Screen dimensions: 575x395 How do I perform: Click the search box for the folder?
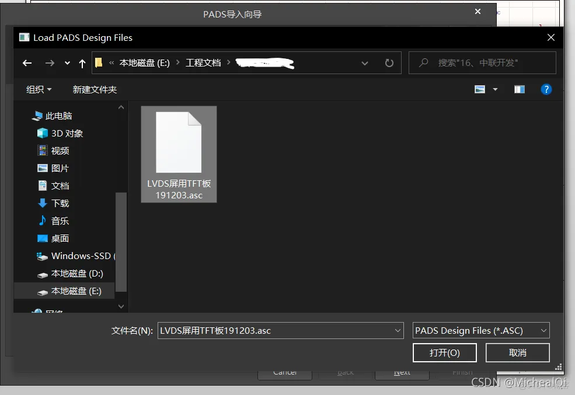coord(482,63)
